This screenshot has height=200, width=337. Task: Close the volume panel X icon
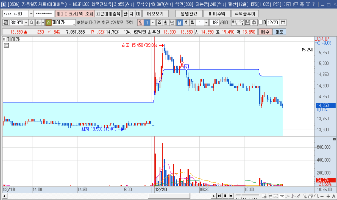coord(334,139)
